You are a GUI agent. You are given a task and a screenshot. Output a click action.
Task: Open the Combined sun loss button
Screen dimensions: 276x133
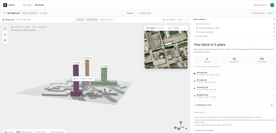pos(234,105)
